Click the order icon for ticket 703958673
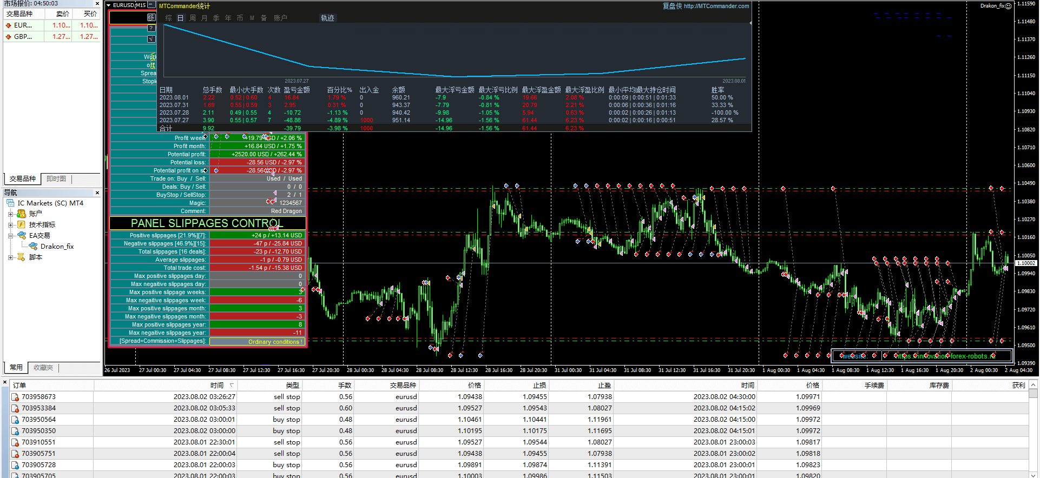 click(x=15, y=397)
